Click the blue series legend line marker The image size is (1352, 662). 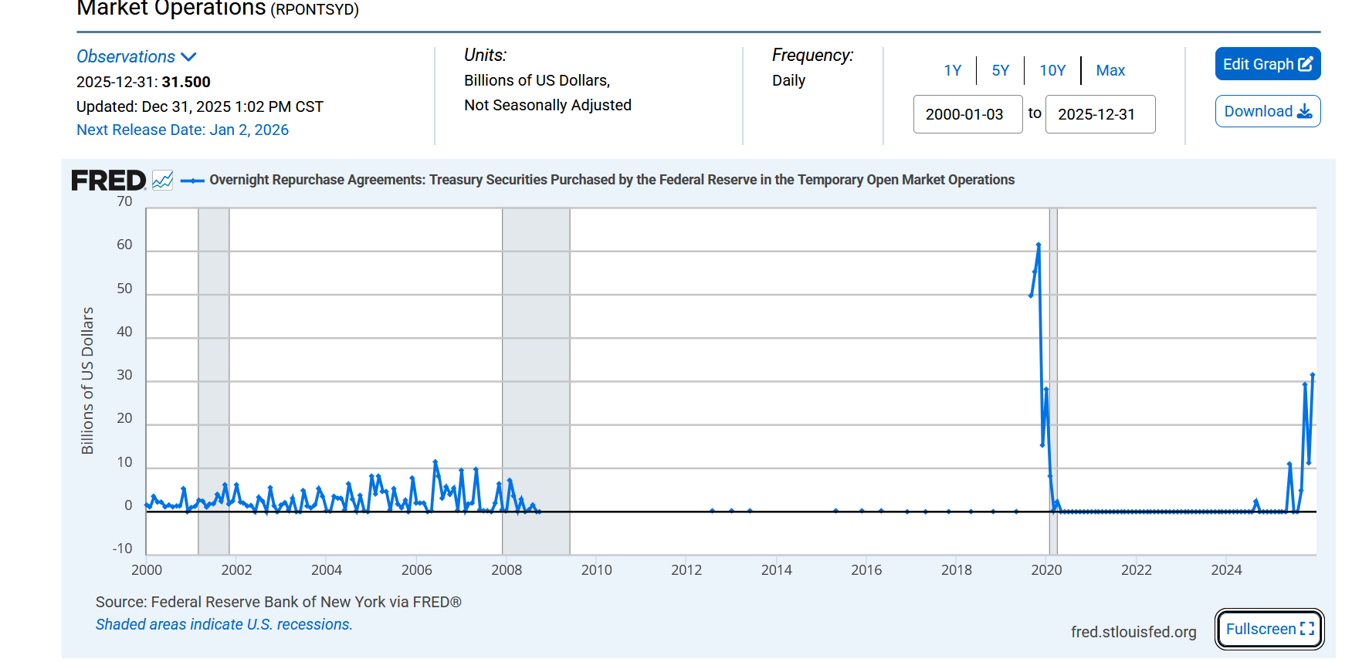point(192,181)
